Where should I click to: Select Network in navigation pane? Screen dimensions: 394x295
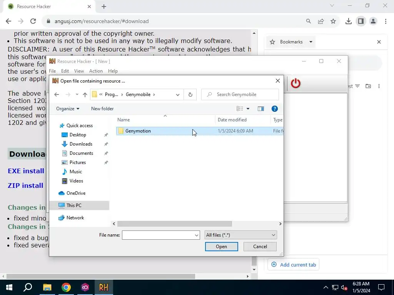(75, 218)
